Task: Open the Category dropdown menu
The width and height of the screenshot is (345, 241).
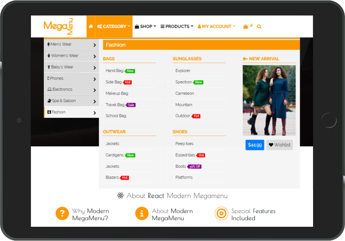Action: [114, 27]
